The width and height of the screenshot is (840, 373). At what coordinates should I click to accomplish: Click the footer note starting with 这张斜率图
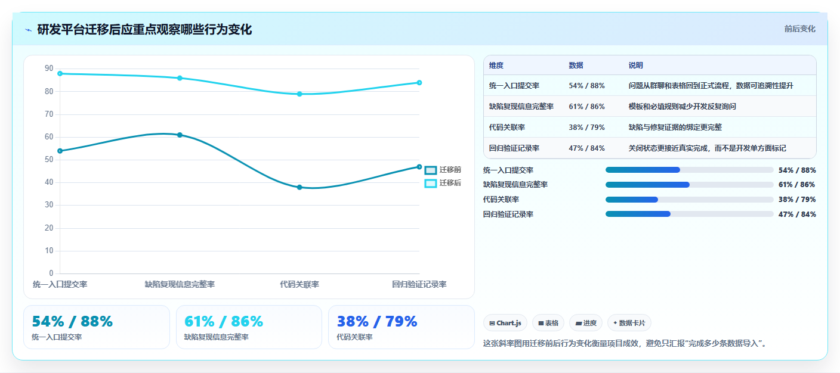(x=625, y=343)
